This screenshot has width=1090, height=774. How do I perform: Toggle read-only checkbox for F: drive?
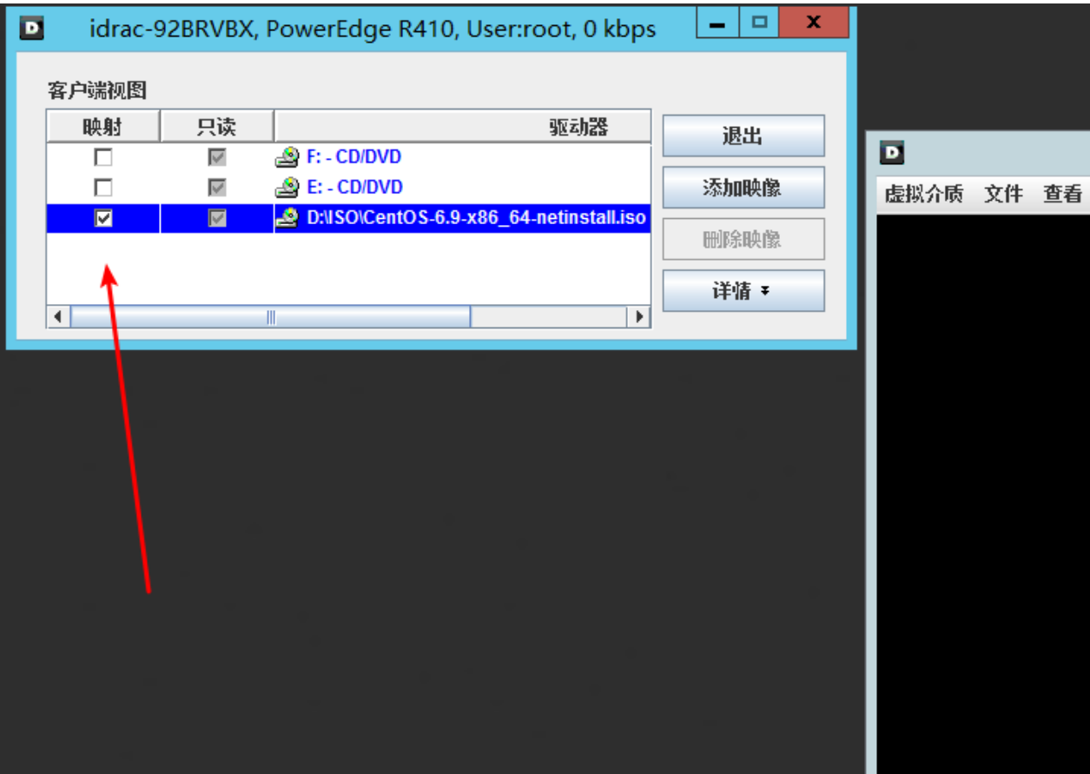point(217,158)
